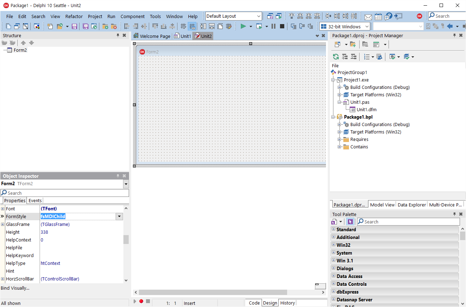
Task: Click the Stop program square icon
Action: pos(282,26)
